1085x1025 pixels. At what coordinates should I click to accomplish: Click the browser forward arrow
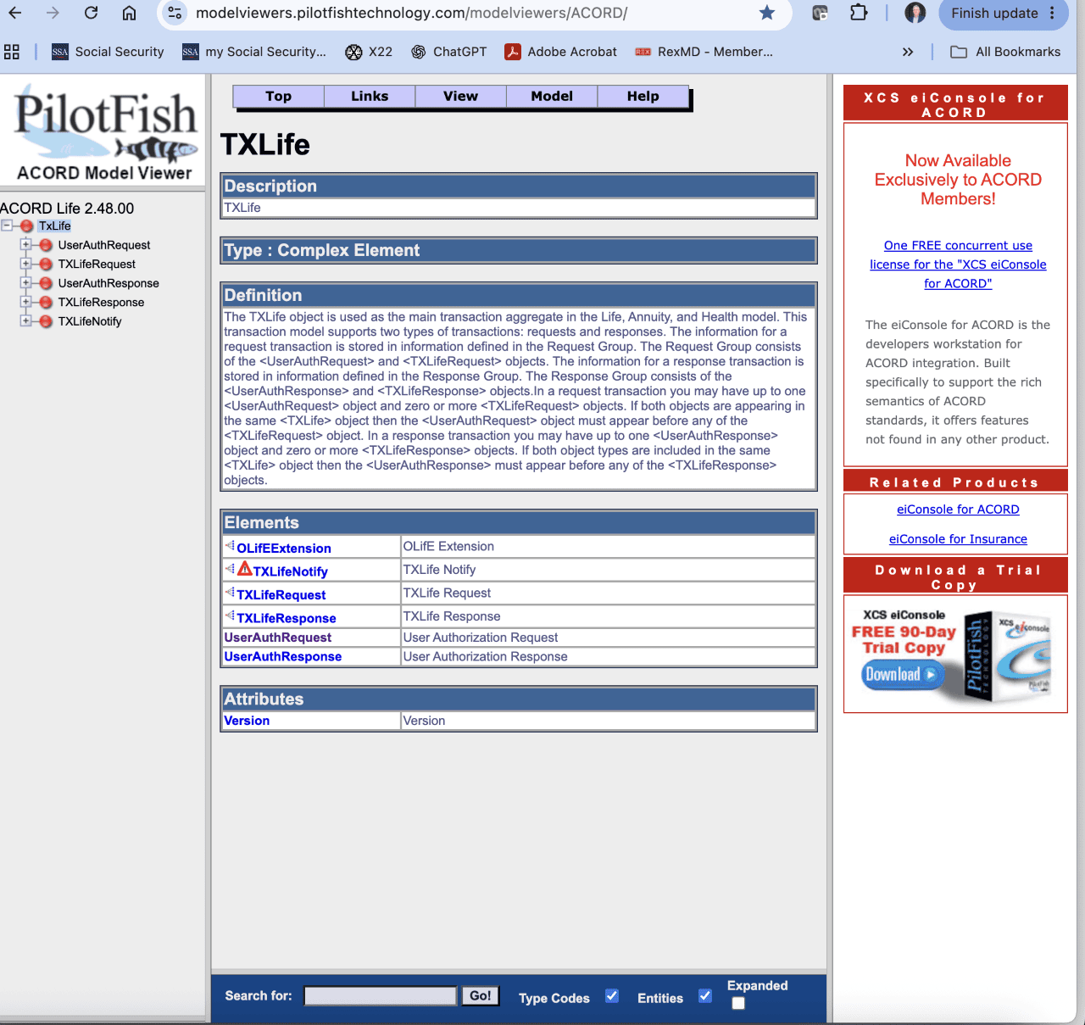coord(53,13)
